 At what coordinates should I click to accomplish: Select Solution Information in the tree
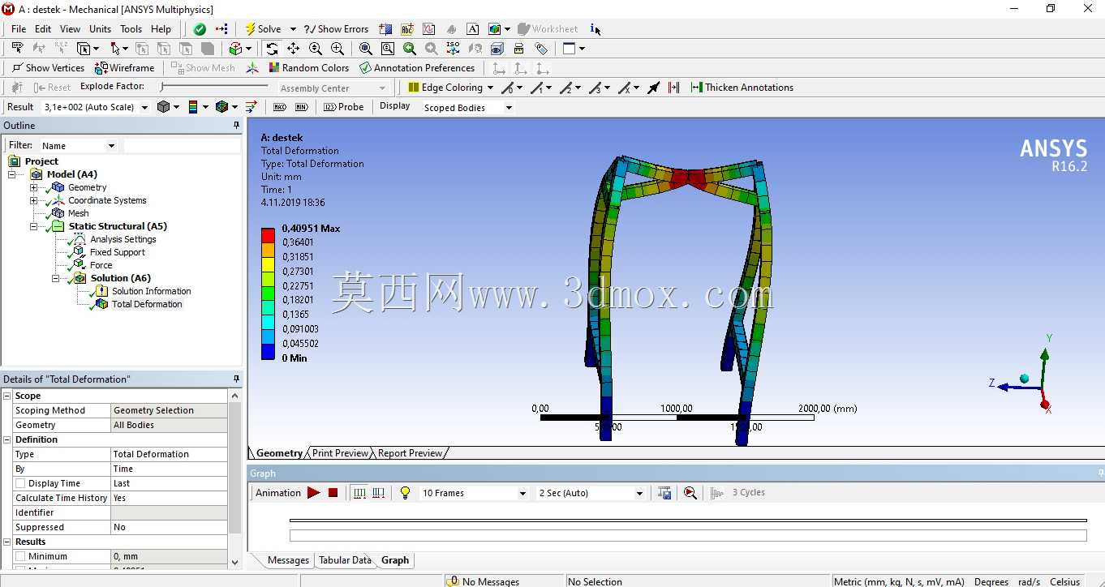coord(151,291)
